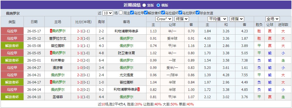Uncheck the 球会友谊 filter checkbox
The height and width of the screenshot is (108, 292).
(198, 13)
